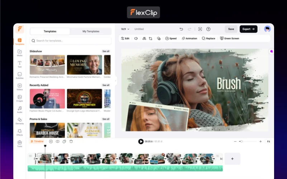Collapse the templates panel with side arrow
This screenshot has height=179, width=287.
coord(116,81)
